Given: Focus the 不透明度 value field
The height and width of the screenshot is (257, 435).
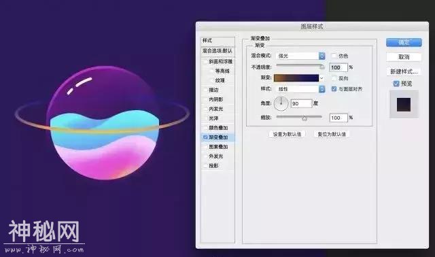Looking at the screenshot, I should click(x=338, y=67).
